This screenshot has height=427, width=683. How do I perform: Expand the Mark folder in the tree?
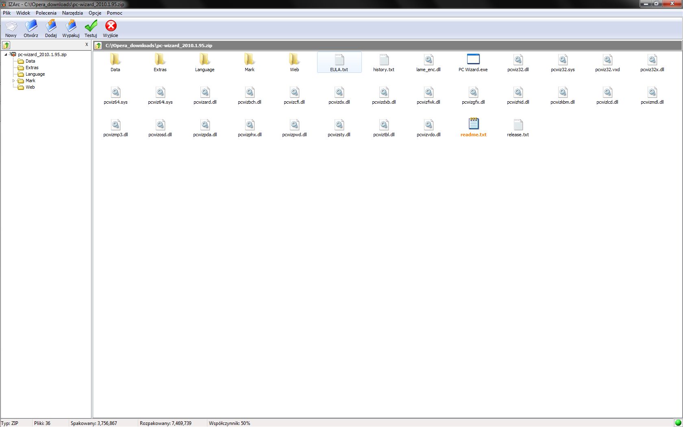pos(13,81)
